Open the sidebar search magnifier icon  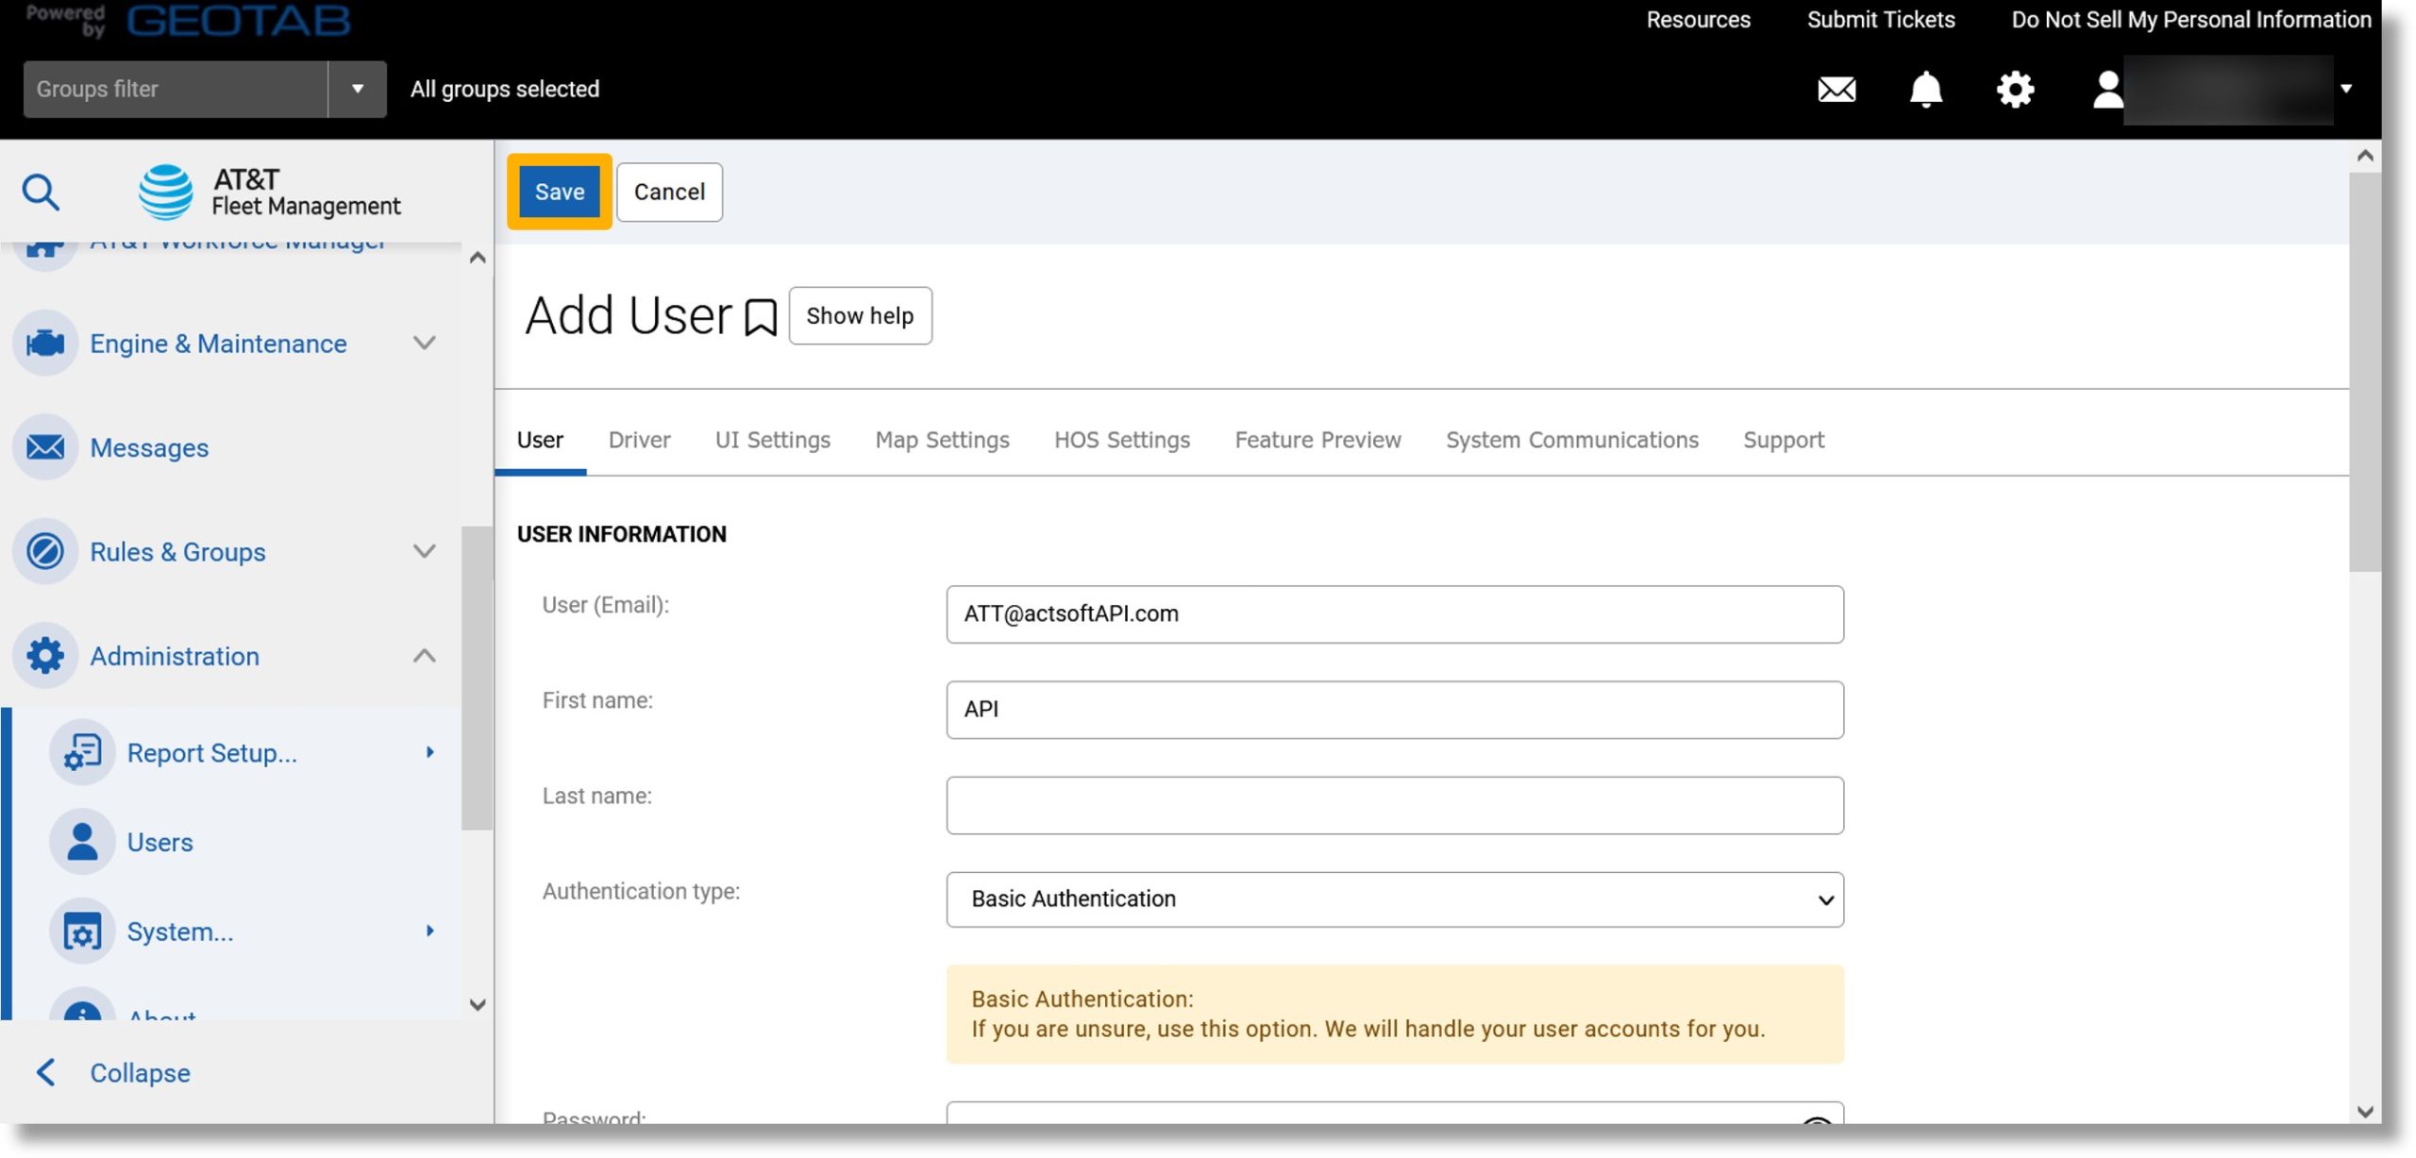(41, 192)
